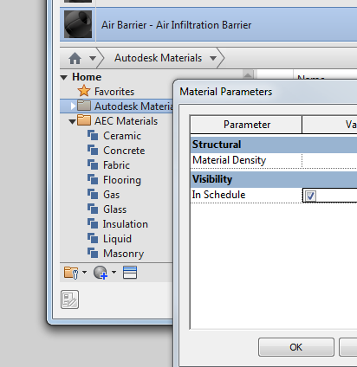Select Favorites star icon in tree

[84, 91]
